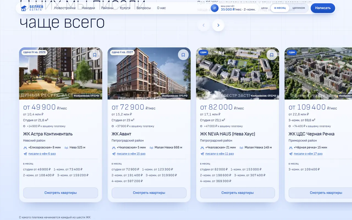Viewport: 352px width, 220px height.
Task: Click the от 82 000 ₽/мес price
Action: pos(222,107)
